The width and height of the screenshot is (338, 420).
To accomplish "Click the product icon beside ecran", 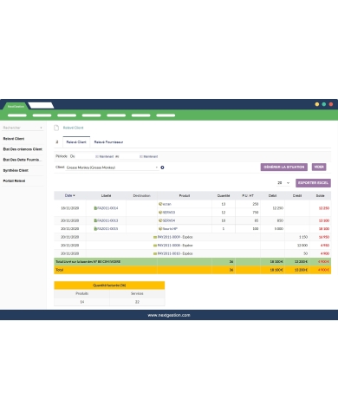I will (x=160, y=204).
